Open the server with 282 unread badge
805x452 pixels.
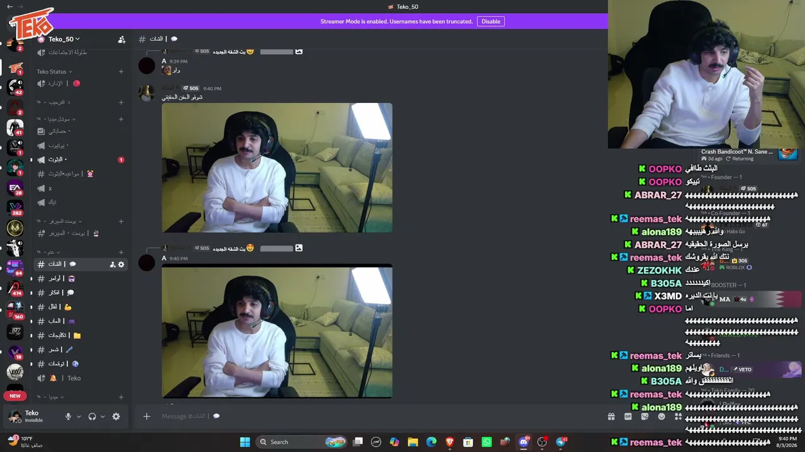(x=15, y=208)
